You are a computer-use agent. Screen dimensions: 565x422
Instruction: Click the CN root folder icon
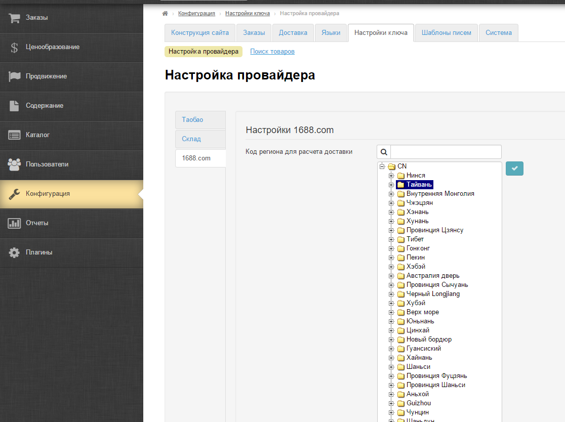pos(392,166)
